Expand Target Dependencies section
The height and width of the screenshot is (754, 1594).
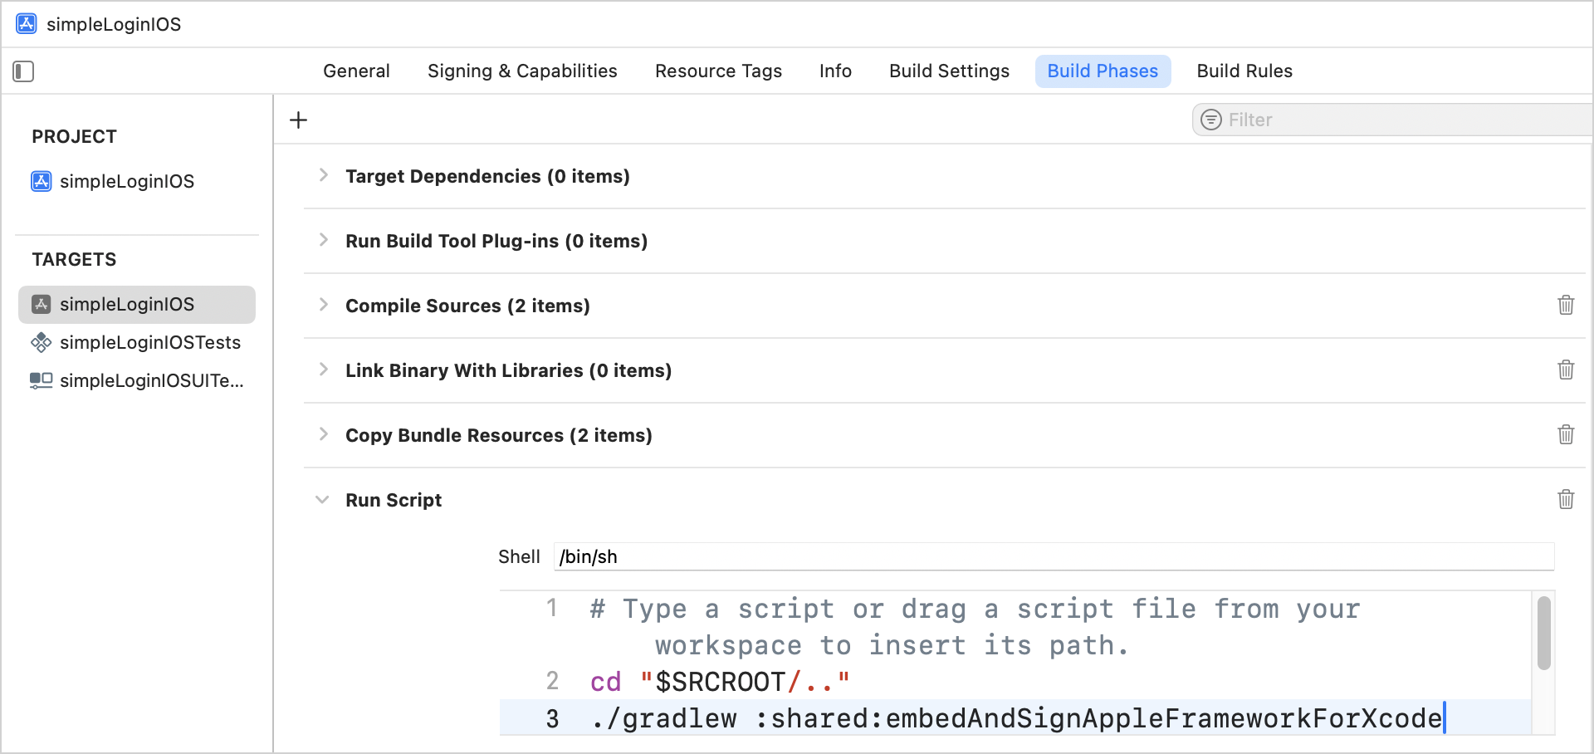tap(324, 175)
